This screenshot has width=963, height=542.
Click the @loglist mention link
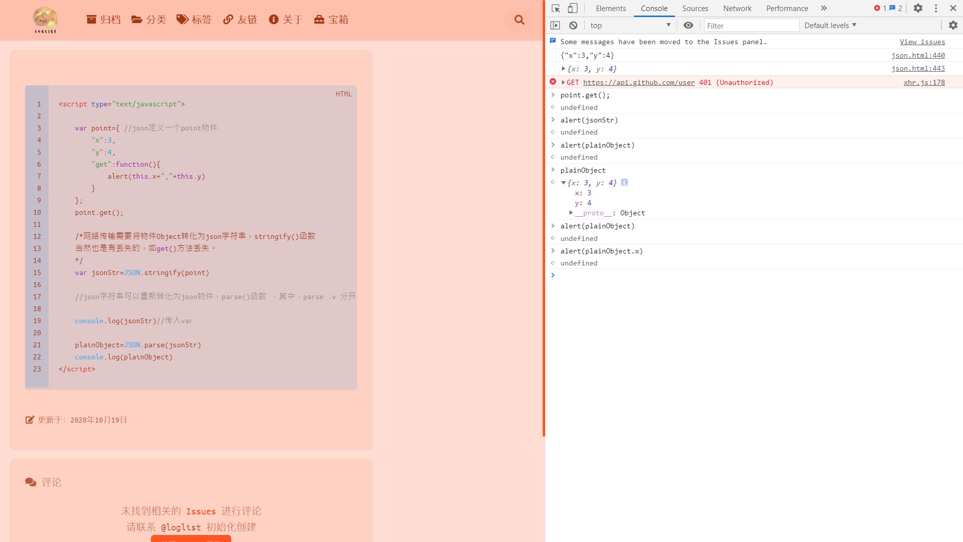coord(181,527)
